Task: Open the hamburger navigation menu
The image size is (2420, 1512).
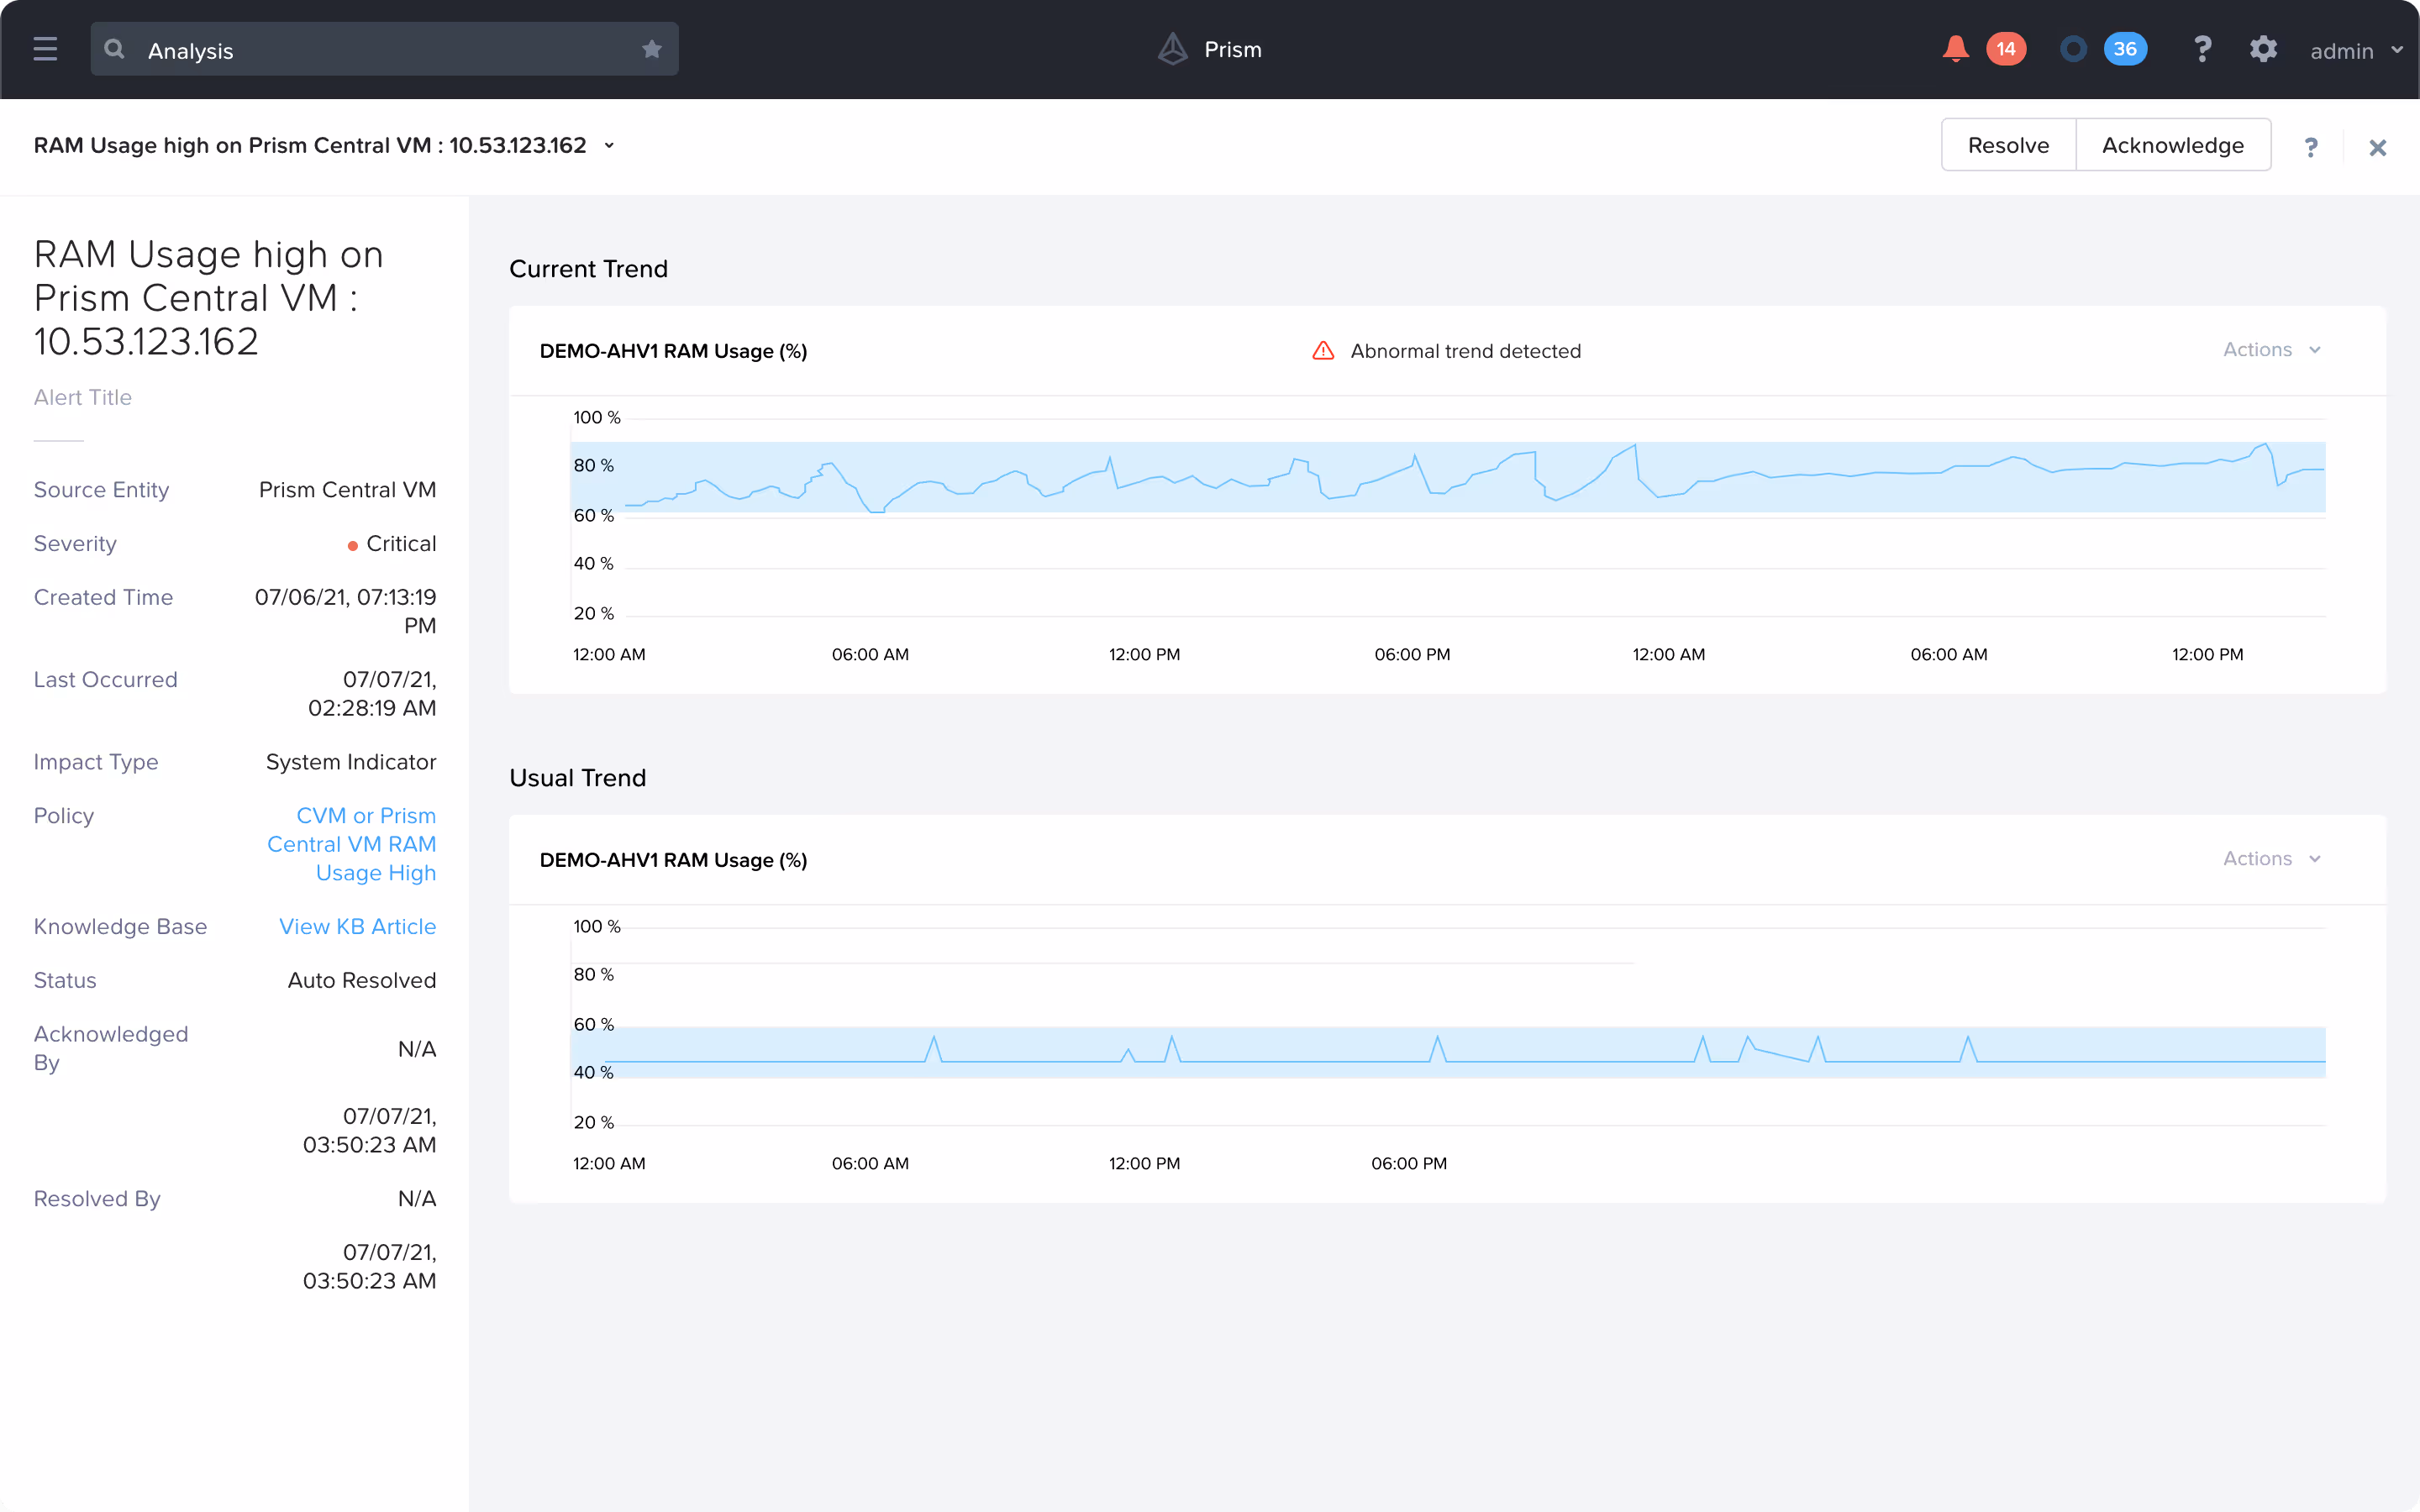Action: click(x=45, y=49)
